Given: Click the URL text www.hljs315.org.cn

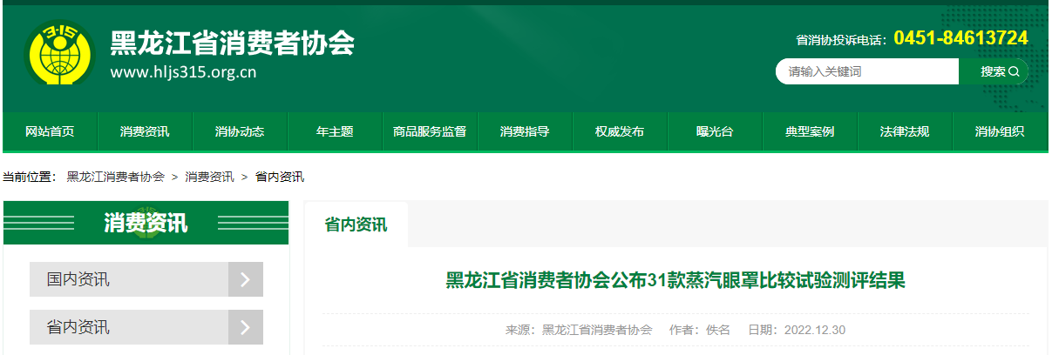Looking at the screenshot, I should (183, 72).
